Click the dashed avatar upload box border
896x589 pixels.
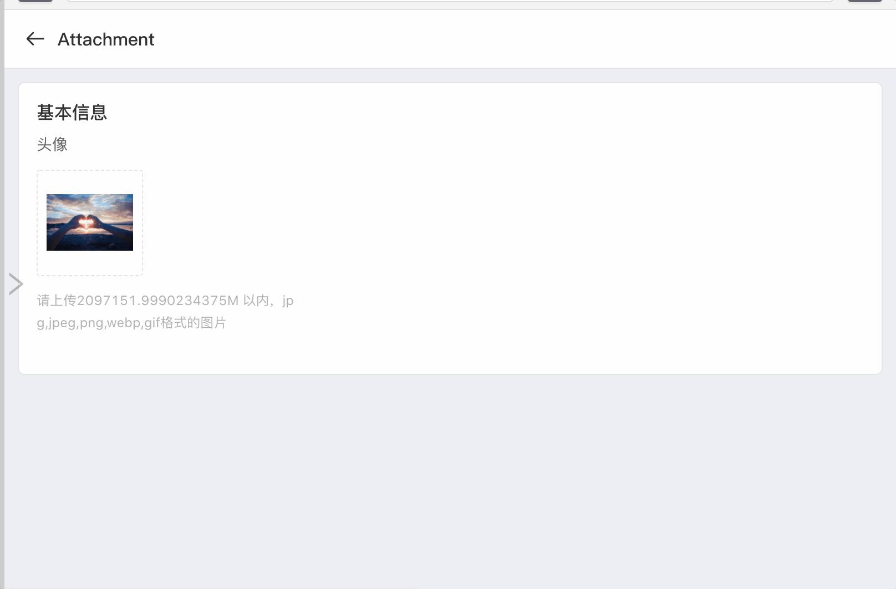90,171
